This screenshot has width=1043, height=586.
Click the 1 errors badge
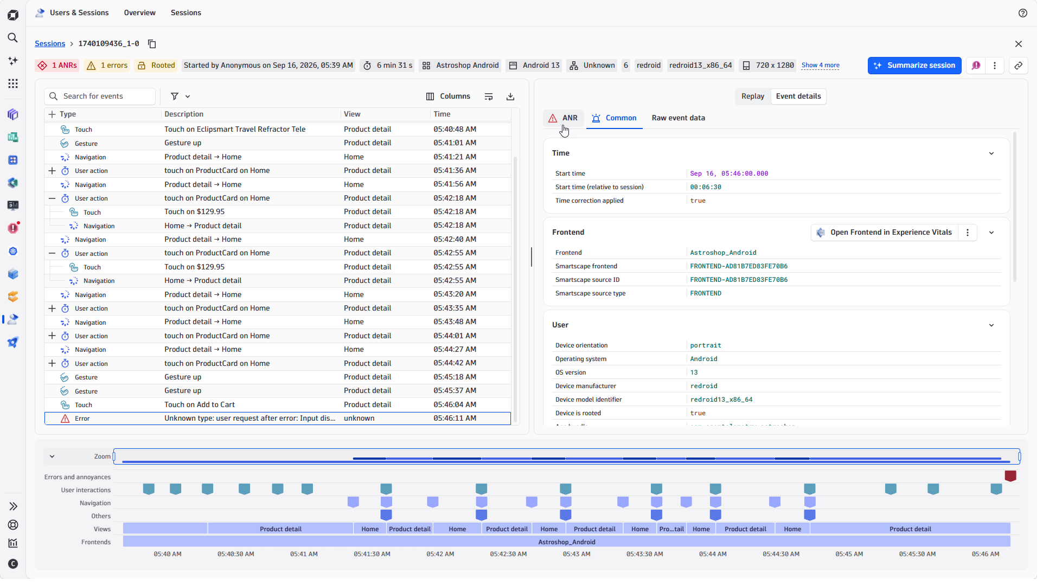(x=108, y=66)
